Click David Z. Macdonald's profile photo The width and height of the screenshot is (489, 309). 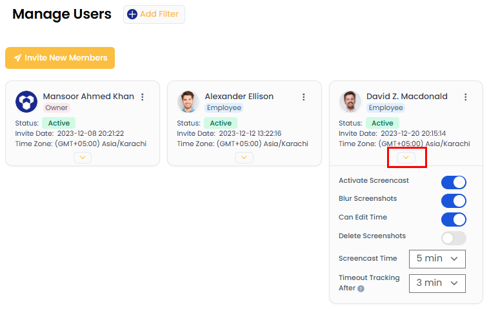(350, 102)
